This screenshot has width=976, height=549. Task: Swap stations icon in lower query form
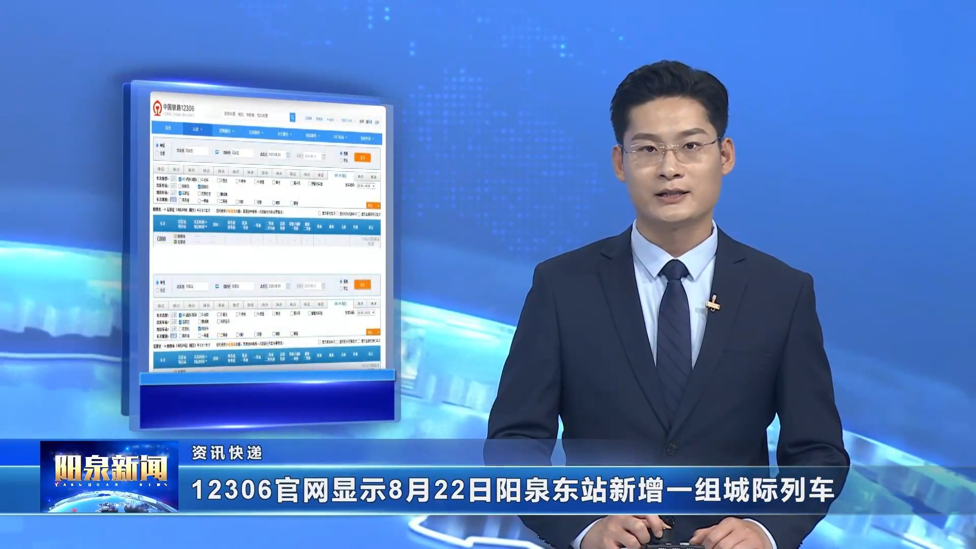[x=217, y=286]
